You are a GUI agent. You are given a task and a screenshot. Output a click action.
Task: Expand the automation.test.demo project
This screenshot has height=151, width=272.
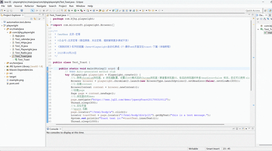tap(2, 22)
